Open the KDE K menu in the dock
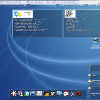Screen dimensions: 100x100 [x=14, y=93]
